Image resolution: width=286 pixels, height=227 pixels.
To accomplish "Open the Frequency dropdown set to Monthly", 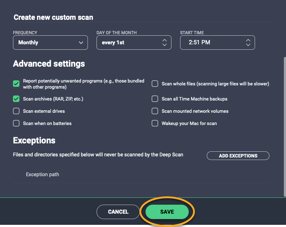I will point(50,43).
